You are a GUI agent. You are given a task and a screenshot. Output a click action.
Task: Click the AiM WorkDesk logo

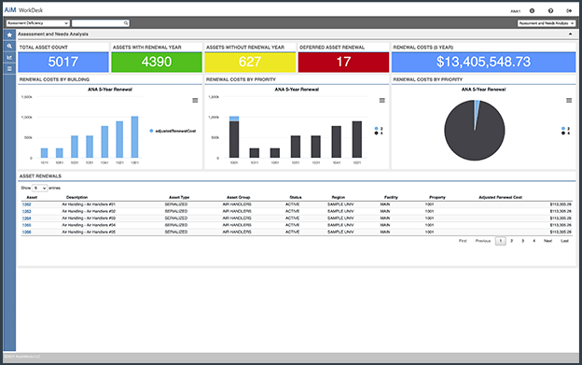[23, 10]
